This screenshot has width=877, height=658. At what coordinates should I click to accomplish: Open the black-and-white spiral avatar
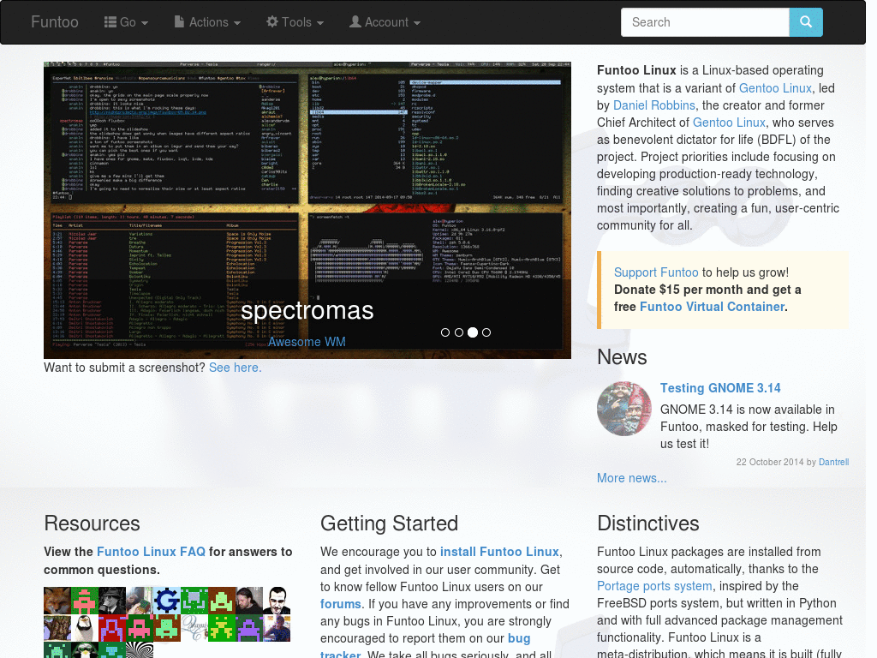coord(140,649)
